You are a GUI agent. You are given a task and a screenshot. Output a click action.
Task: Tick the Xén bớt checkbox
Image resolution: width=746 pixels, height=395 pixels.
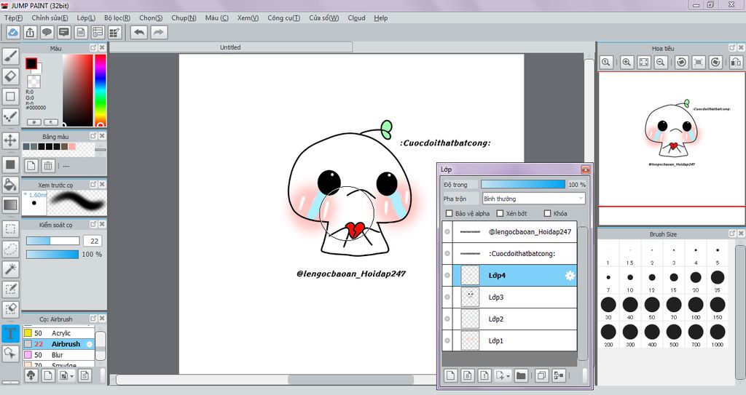click(500, 214)
